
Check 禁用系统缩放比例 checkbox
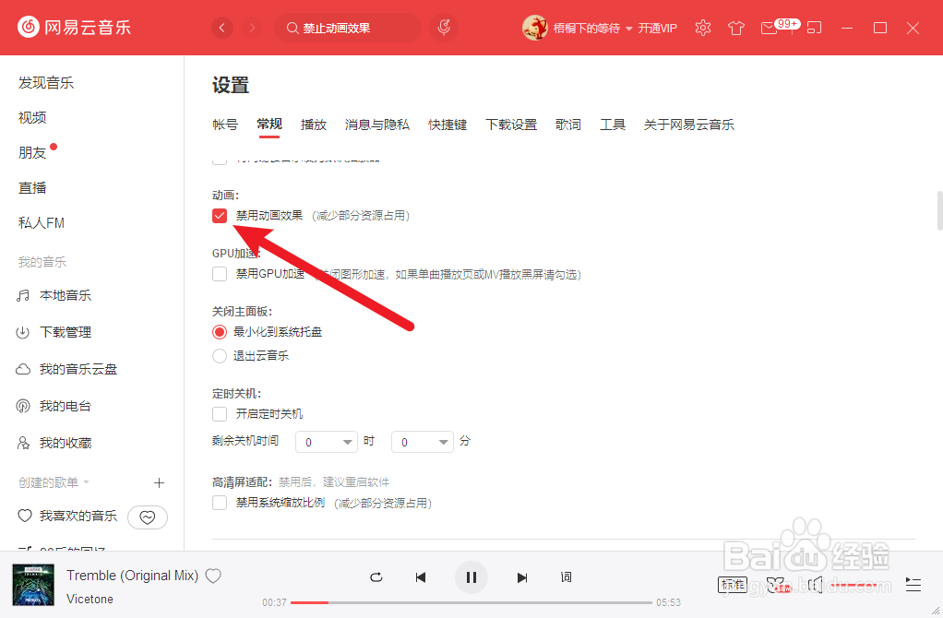pos(220,503)
